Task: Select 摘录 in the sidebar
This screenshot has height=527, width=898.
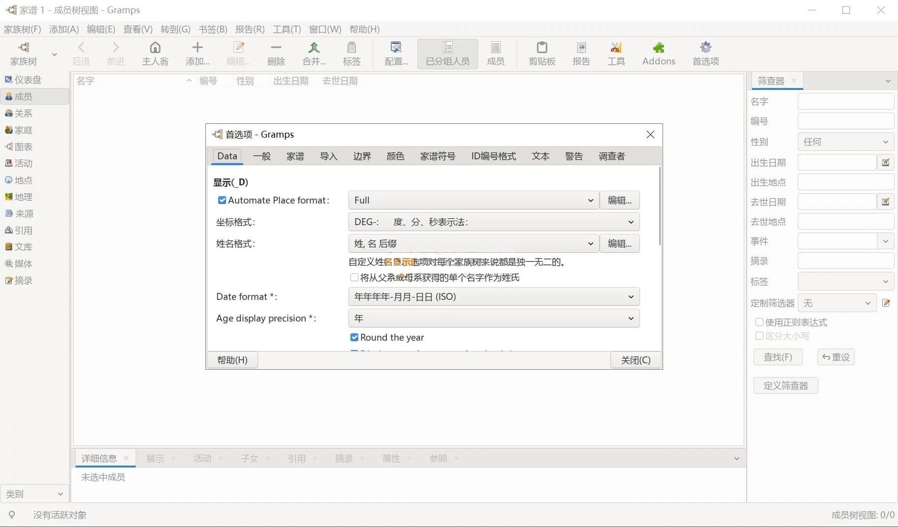Action: click(34, 280)
